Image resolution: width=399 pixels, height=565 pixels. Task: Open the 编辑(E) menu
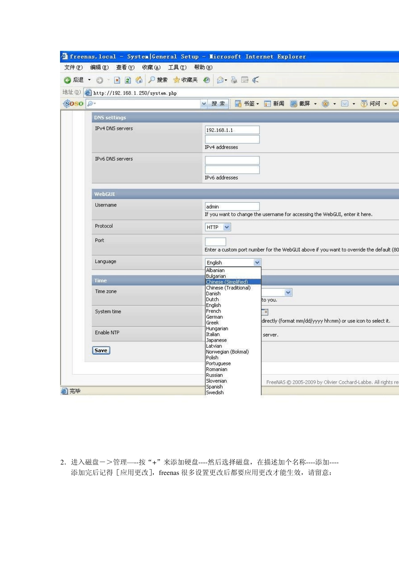[x=100, y=67]
